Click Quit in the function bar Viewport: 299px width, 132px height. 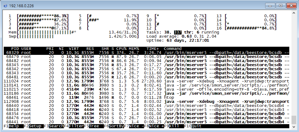tap(193, 126)
